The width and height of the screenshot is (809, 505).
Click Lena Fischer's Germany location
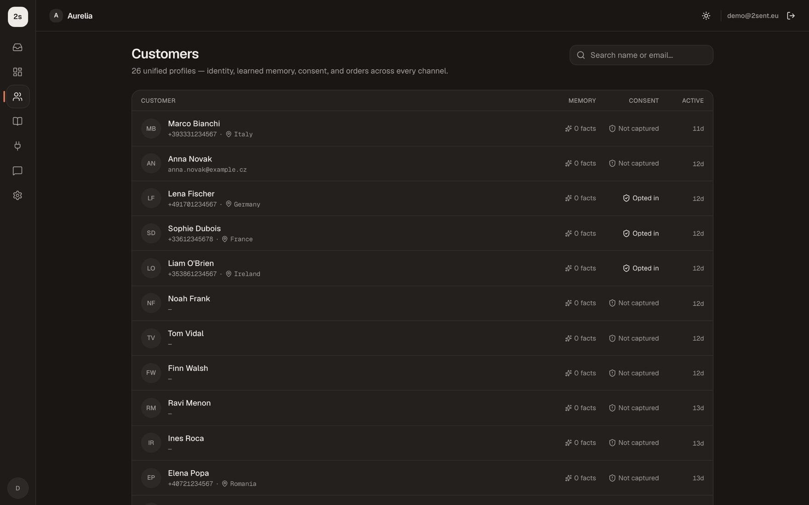coord(243,204)
